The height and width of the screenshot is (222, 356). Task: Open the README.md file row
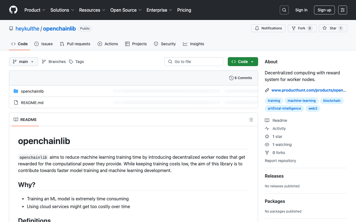(x=133, y=103)
